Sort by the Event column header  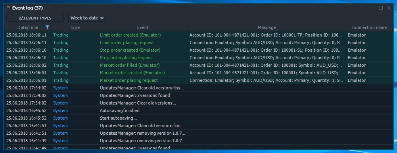point(143,27)
